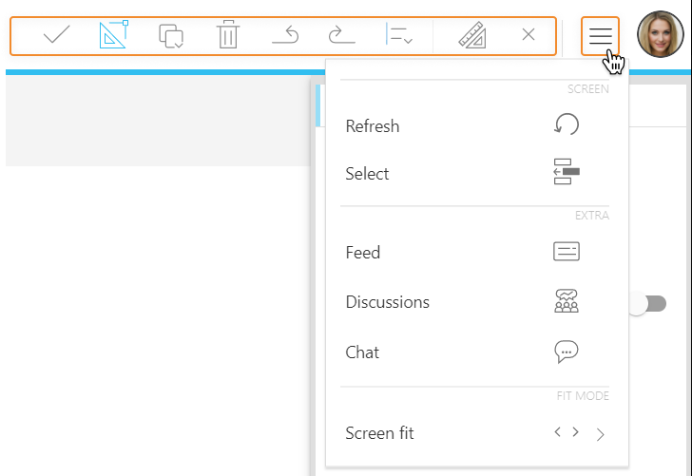692x476 pixels.
Task: Click the Discussions people icon
Action: 567,302
